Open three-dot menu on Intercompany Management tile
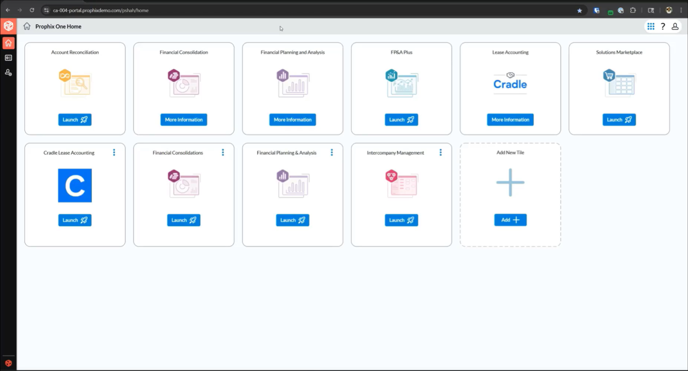Image resolution: width=688 pixels, height=371 pixels. [440, 152]
